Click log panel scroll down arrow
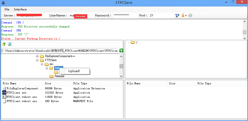 244,38
